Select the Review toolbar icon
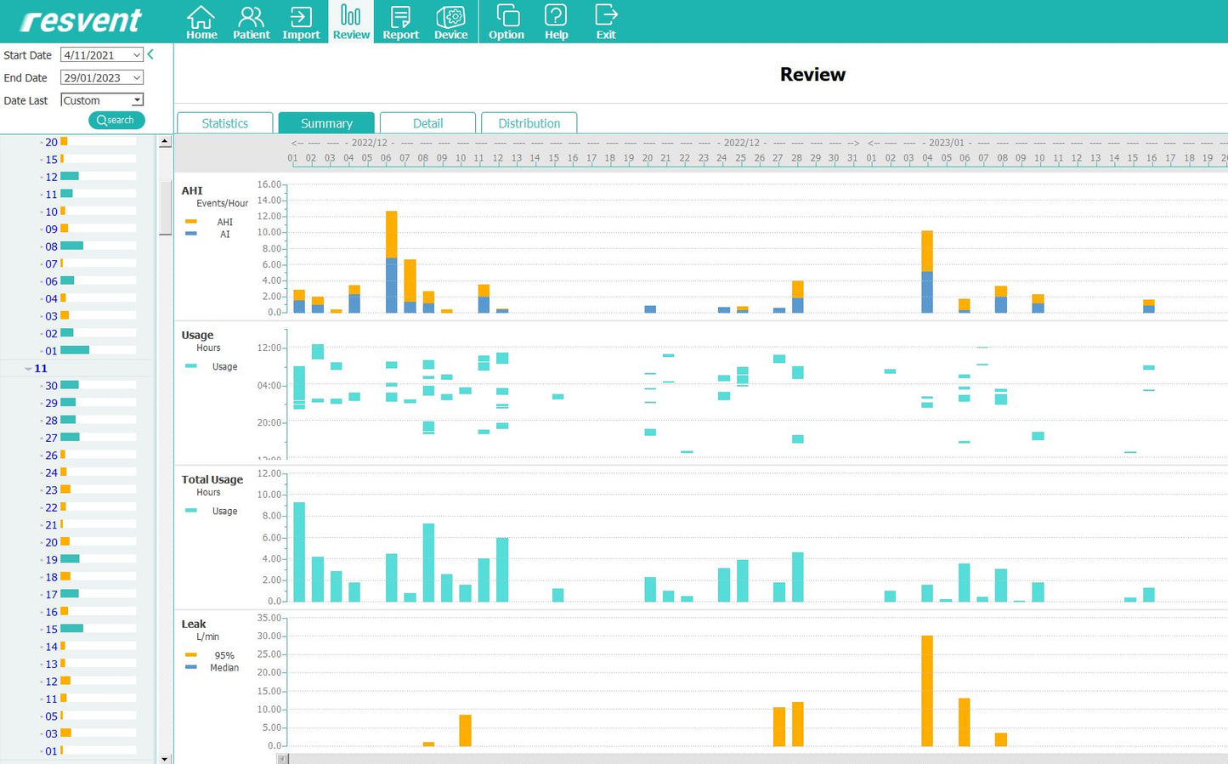 tap(351, 22)
